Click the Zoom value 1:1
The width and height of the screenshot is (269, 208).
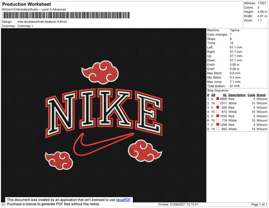click(260, 21)
